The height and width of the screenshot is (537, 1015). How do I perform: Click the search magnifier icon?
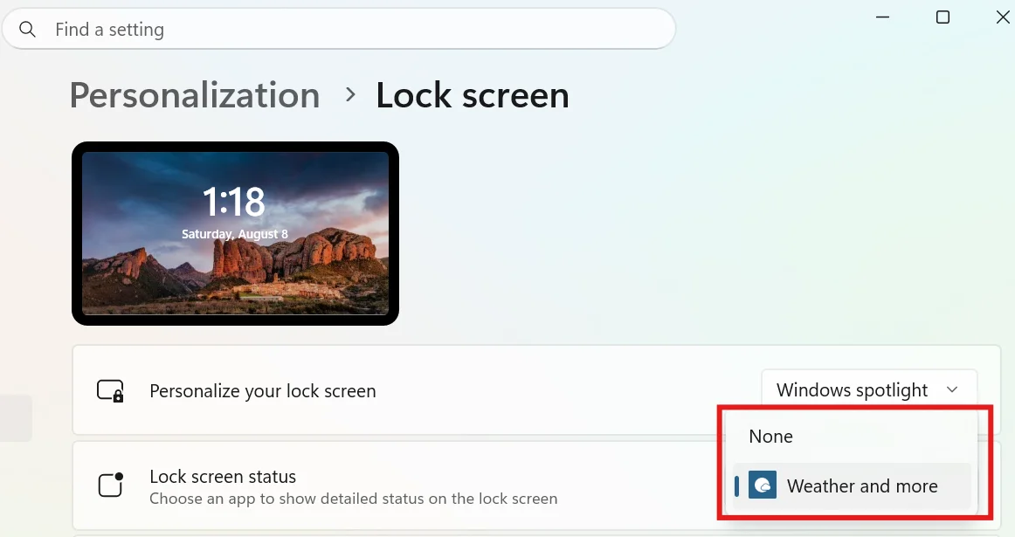[x=27, y=29]
